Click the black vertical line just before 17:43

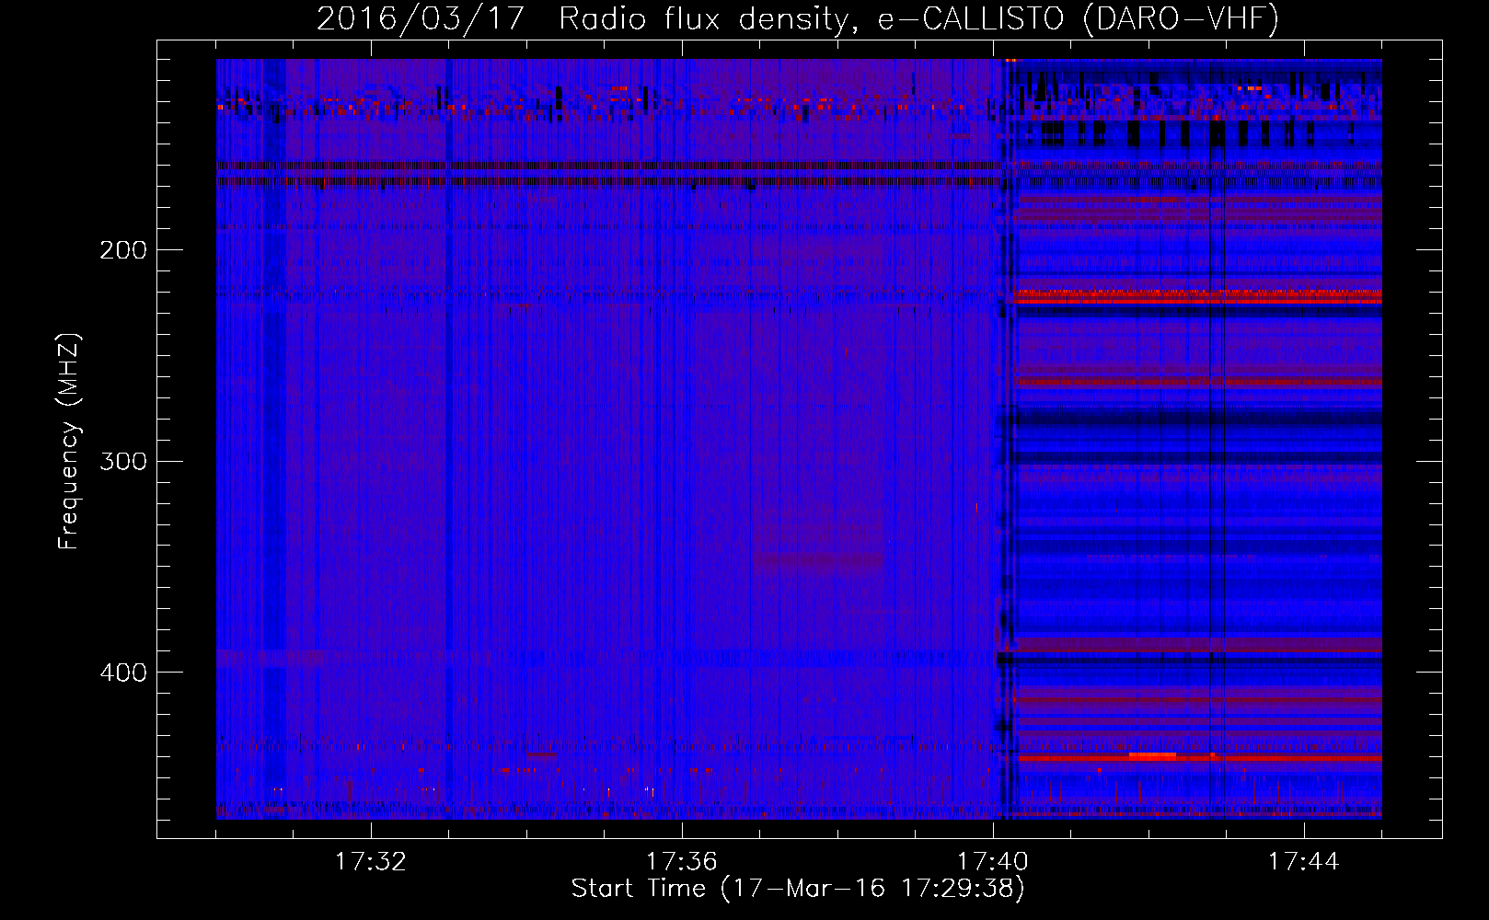(x=1209, y=440)
